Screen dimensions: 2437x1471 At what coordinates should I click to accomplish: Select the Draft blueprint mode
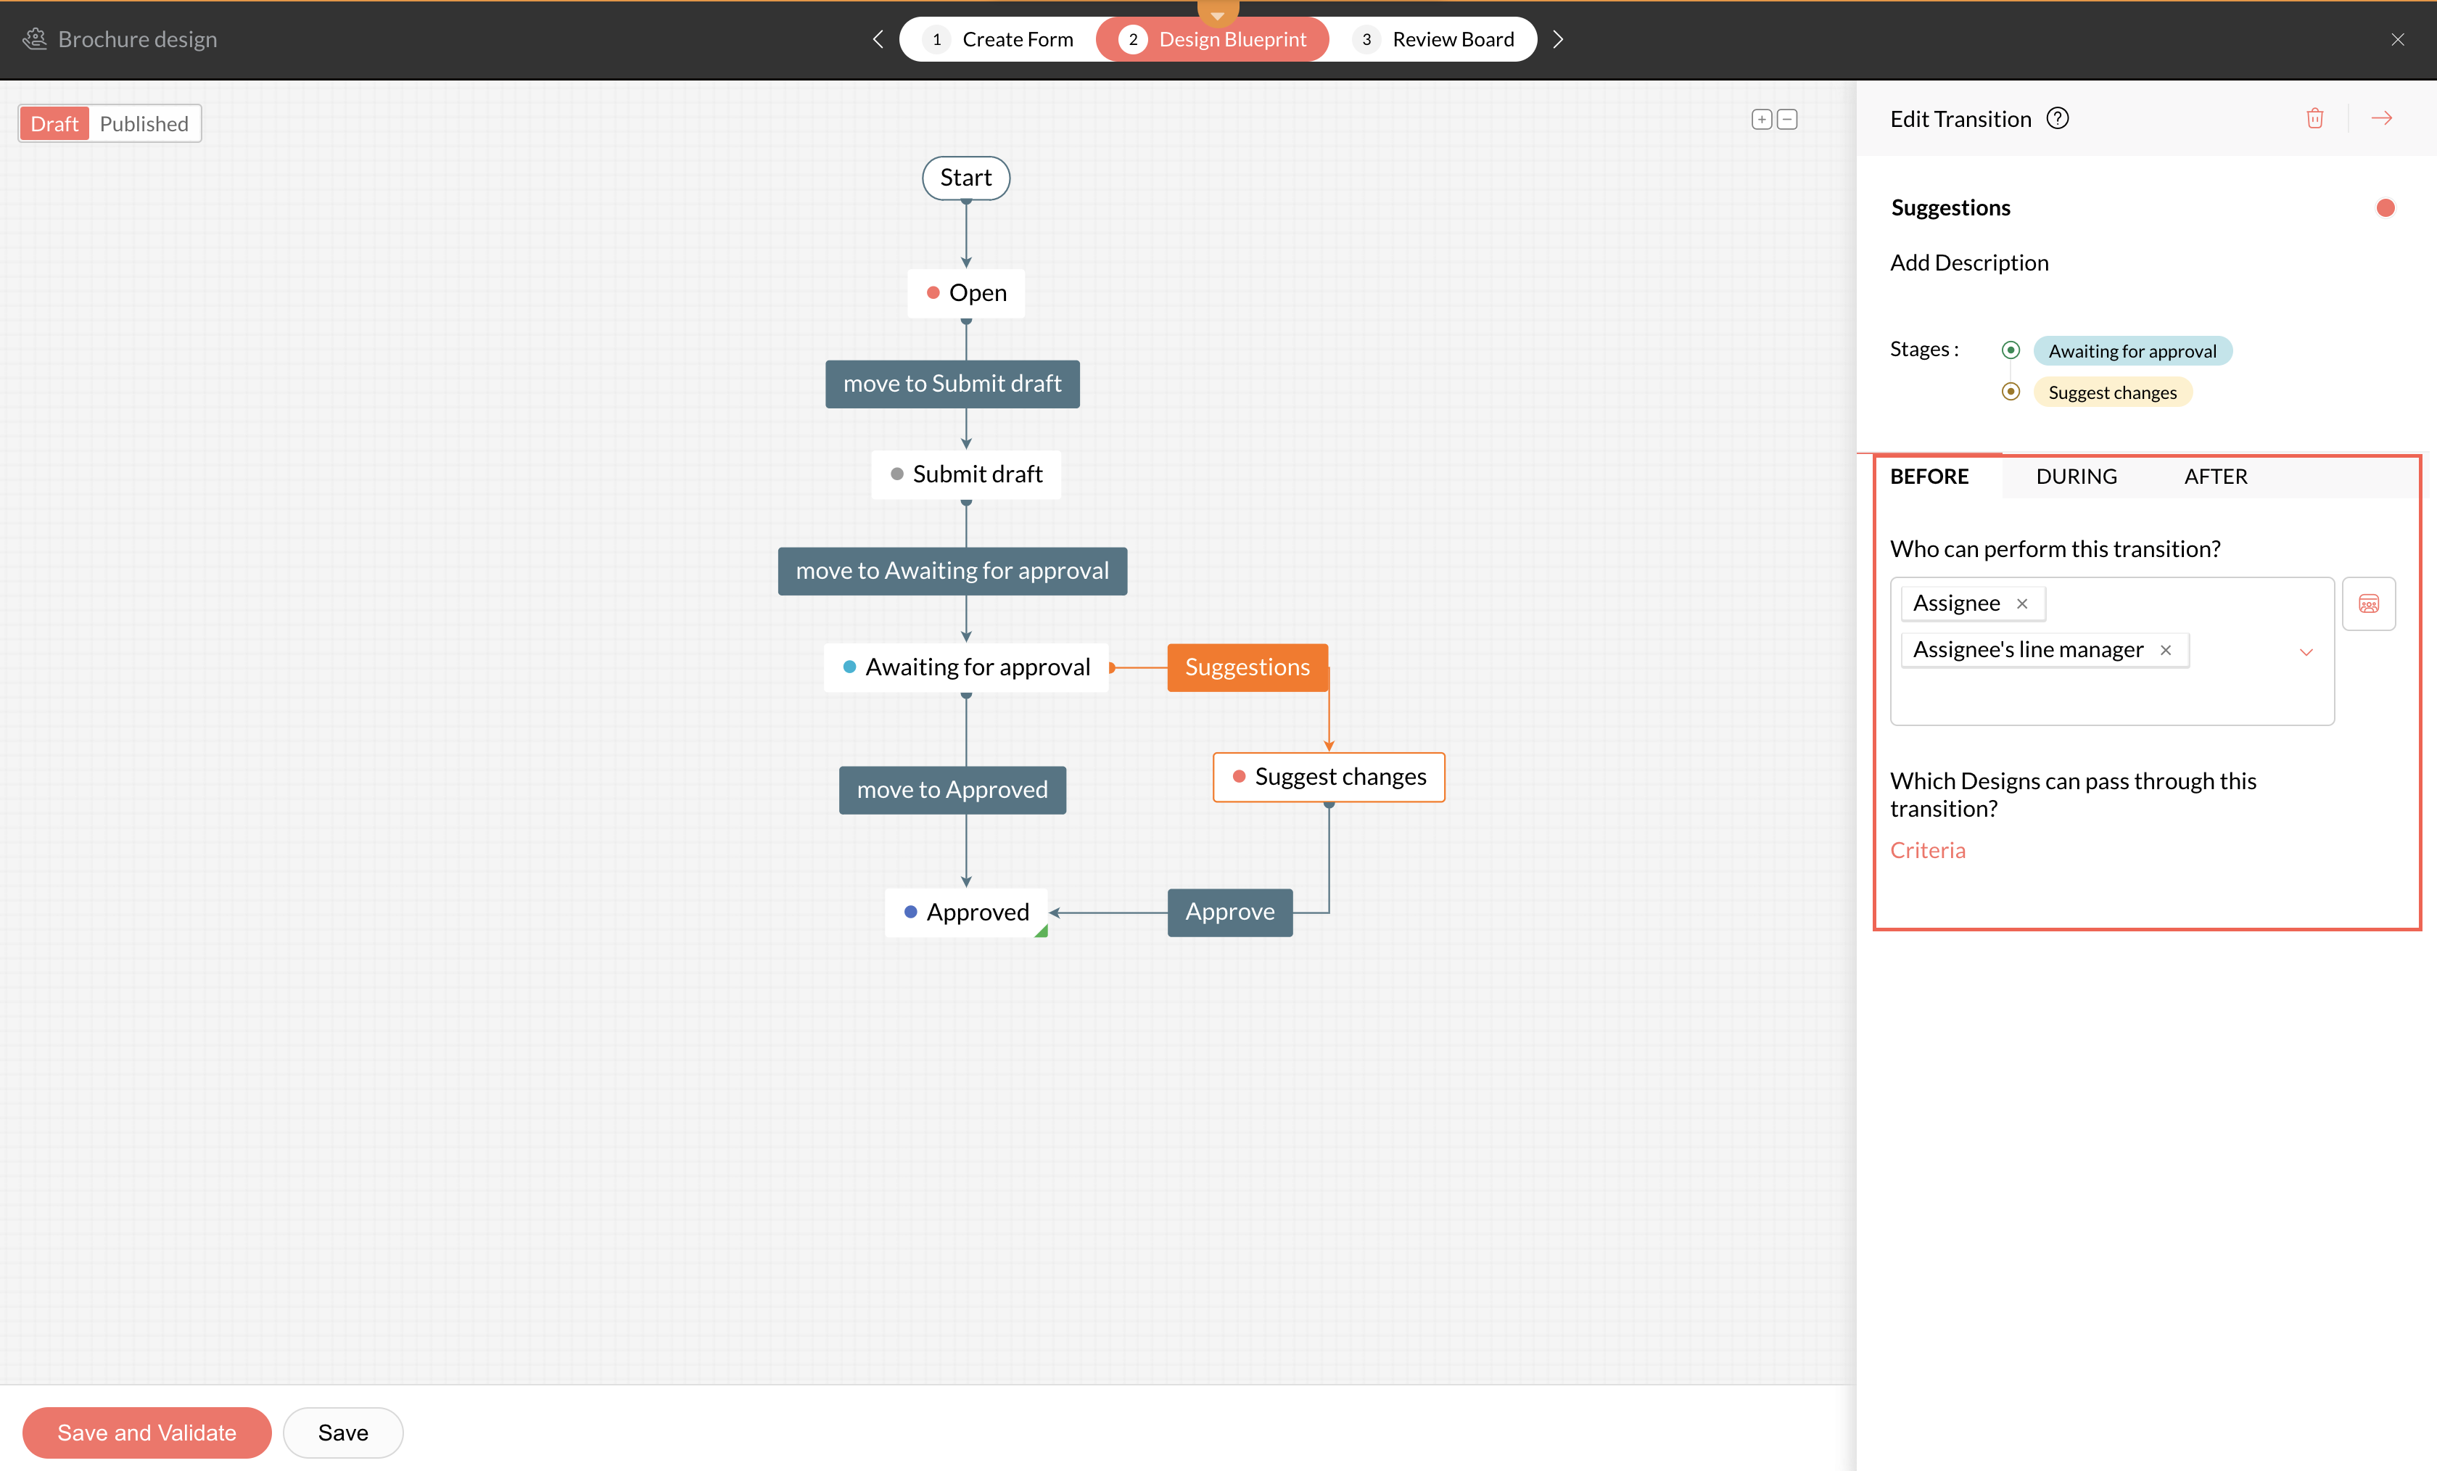tap(54, 123)
